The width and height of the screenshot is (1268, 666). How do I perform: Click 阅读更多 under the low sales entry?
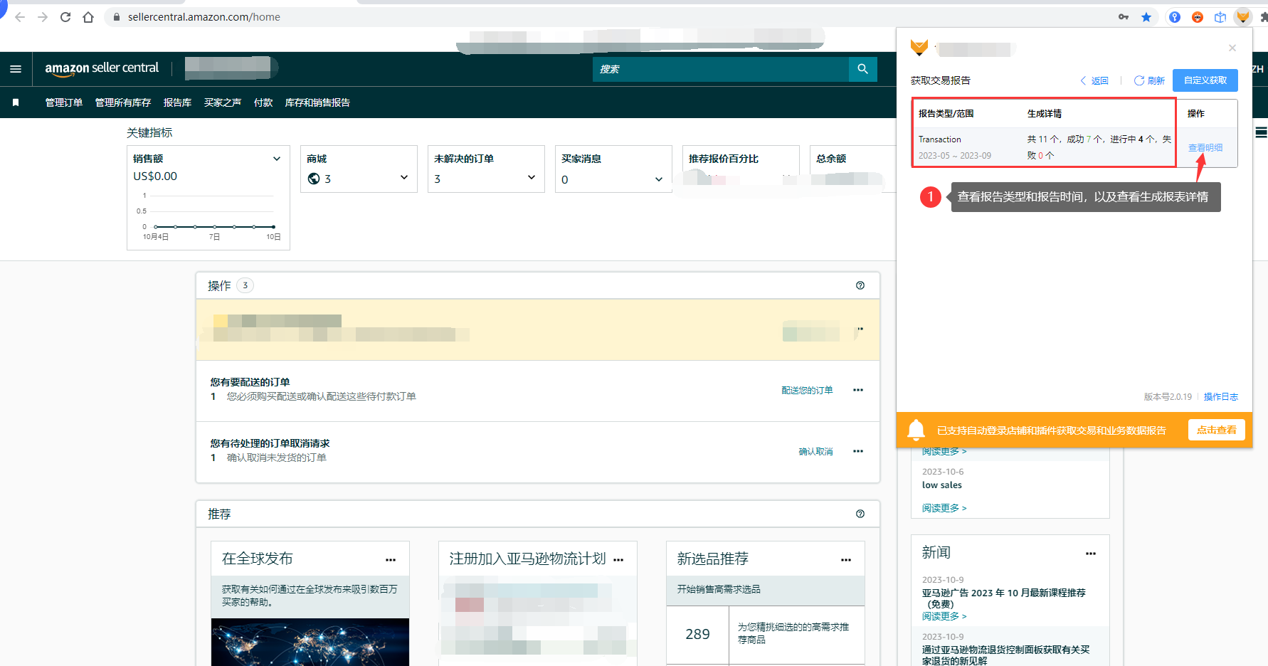[944, 508]
